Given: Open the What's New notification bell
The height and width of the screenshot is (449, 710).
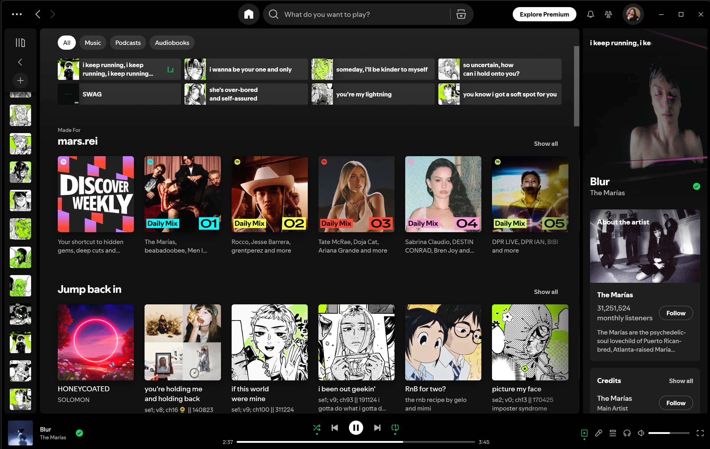Looking at the screenshot, I should tap(590, 14).
